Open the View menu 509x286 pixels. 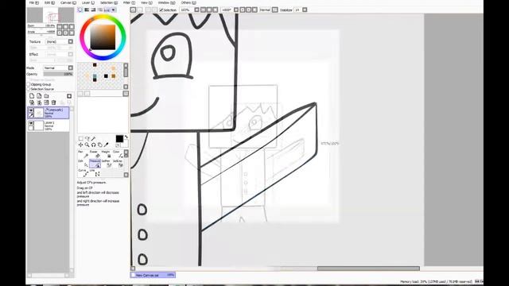pyautogui.click(x=146, y=2)
